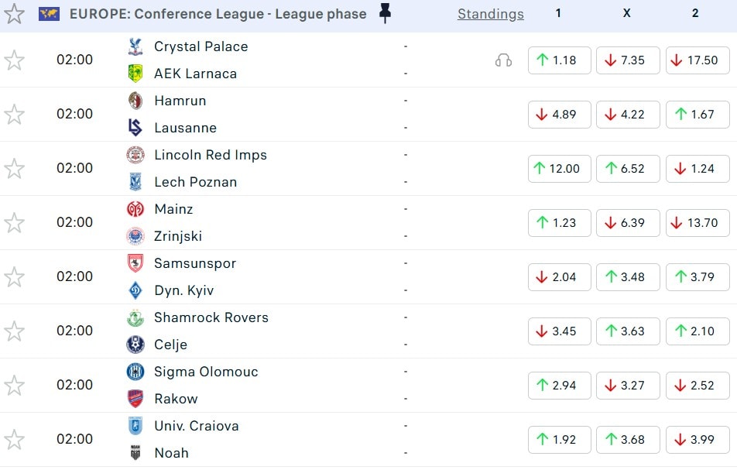
Task: Open the Shamrock Rovers vs Celje match row
Action: pyautogui.click(x=310, y=331)
